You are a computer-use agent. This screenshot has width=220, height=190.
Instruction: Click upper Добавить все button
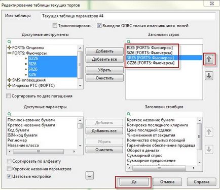coord(104,59)
